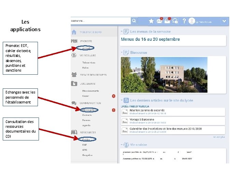Click image placeholder of Réunion parents article

(x=125, y=112)
